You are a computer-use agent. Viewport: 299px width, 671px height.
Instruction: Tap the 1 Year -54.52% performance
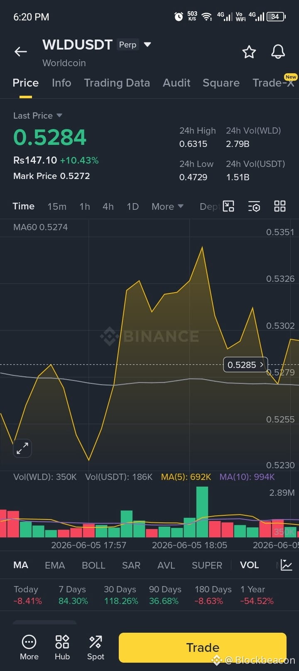point(257,595)
